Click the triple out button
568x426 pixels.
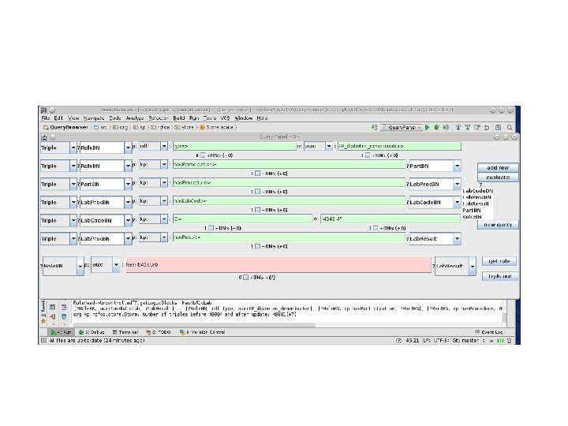(x=500, y=276)
